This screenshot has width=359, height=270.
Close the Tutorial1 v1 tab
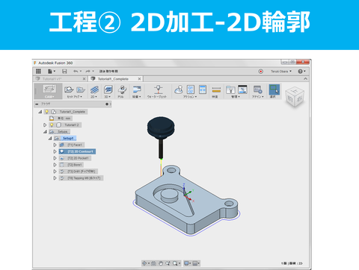(x=84, y=79)
